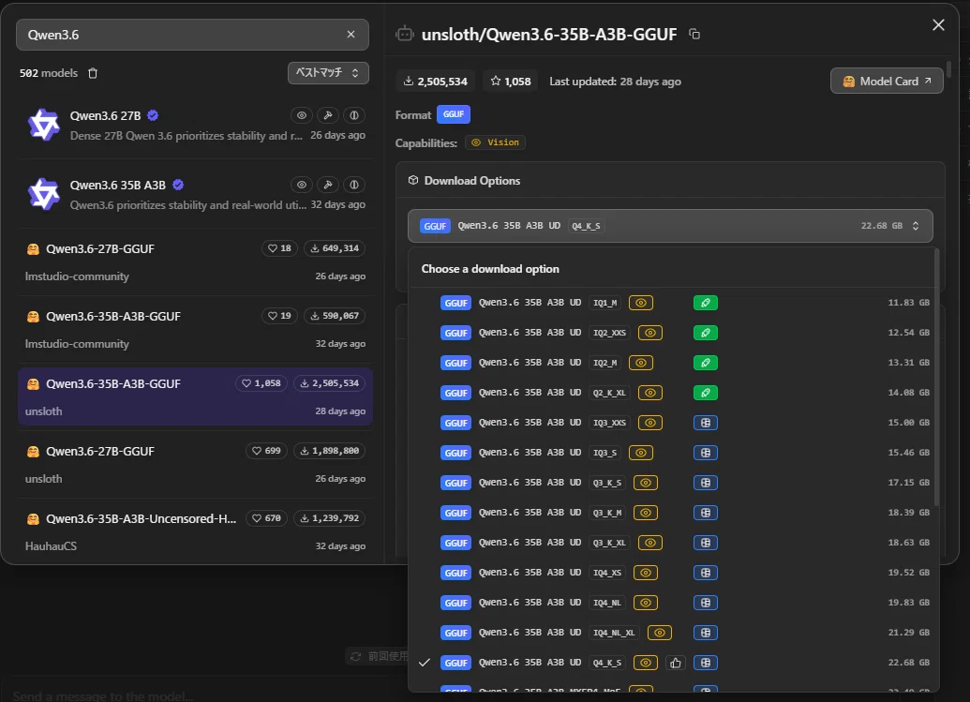Image resolution: width=970 pixels, height=702 pixels.
Task: Click the eye vision icon on Qwen3.6 27B row
Action: [301, 115]
